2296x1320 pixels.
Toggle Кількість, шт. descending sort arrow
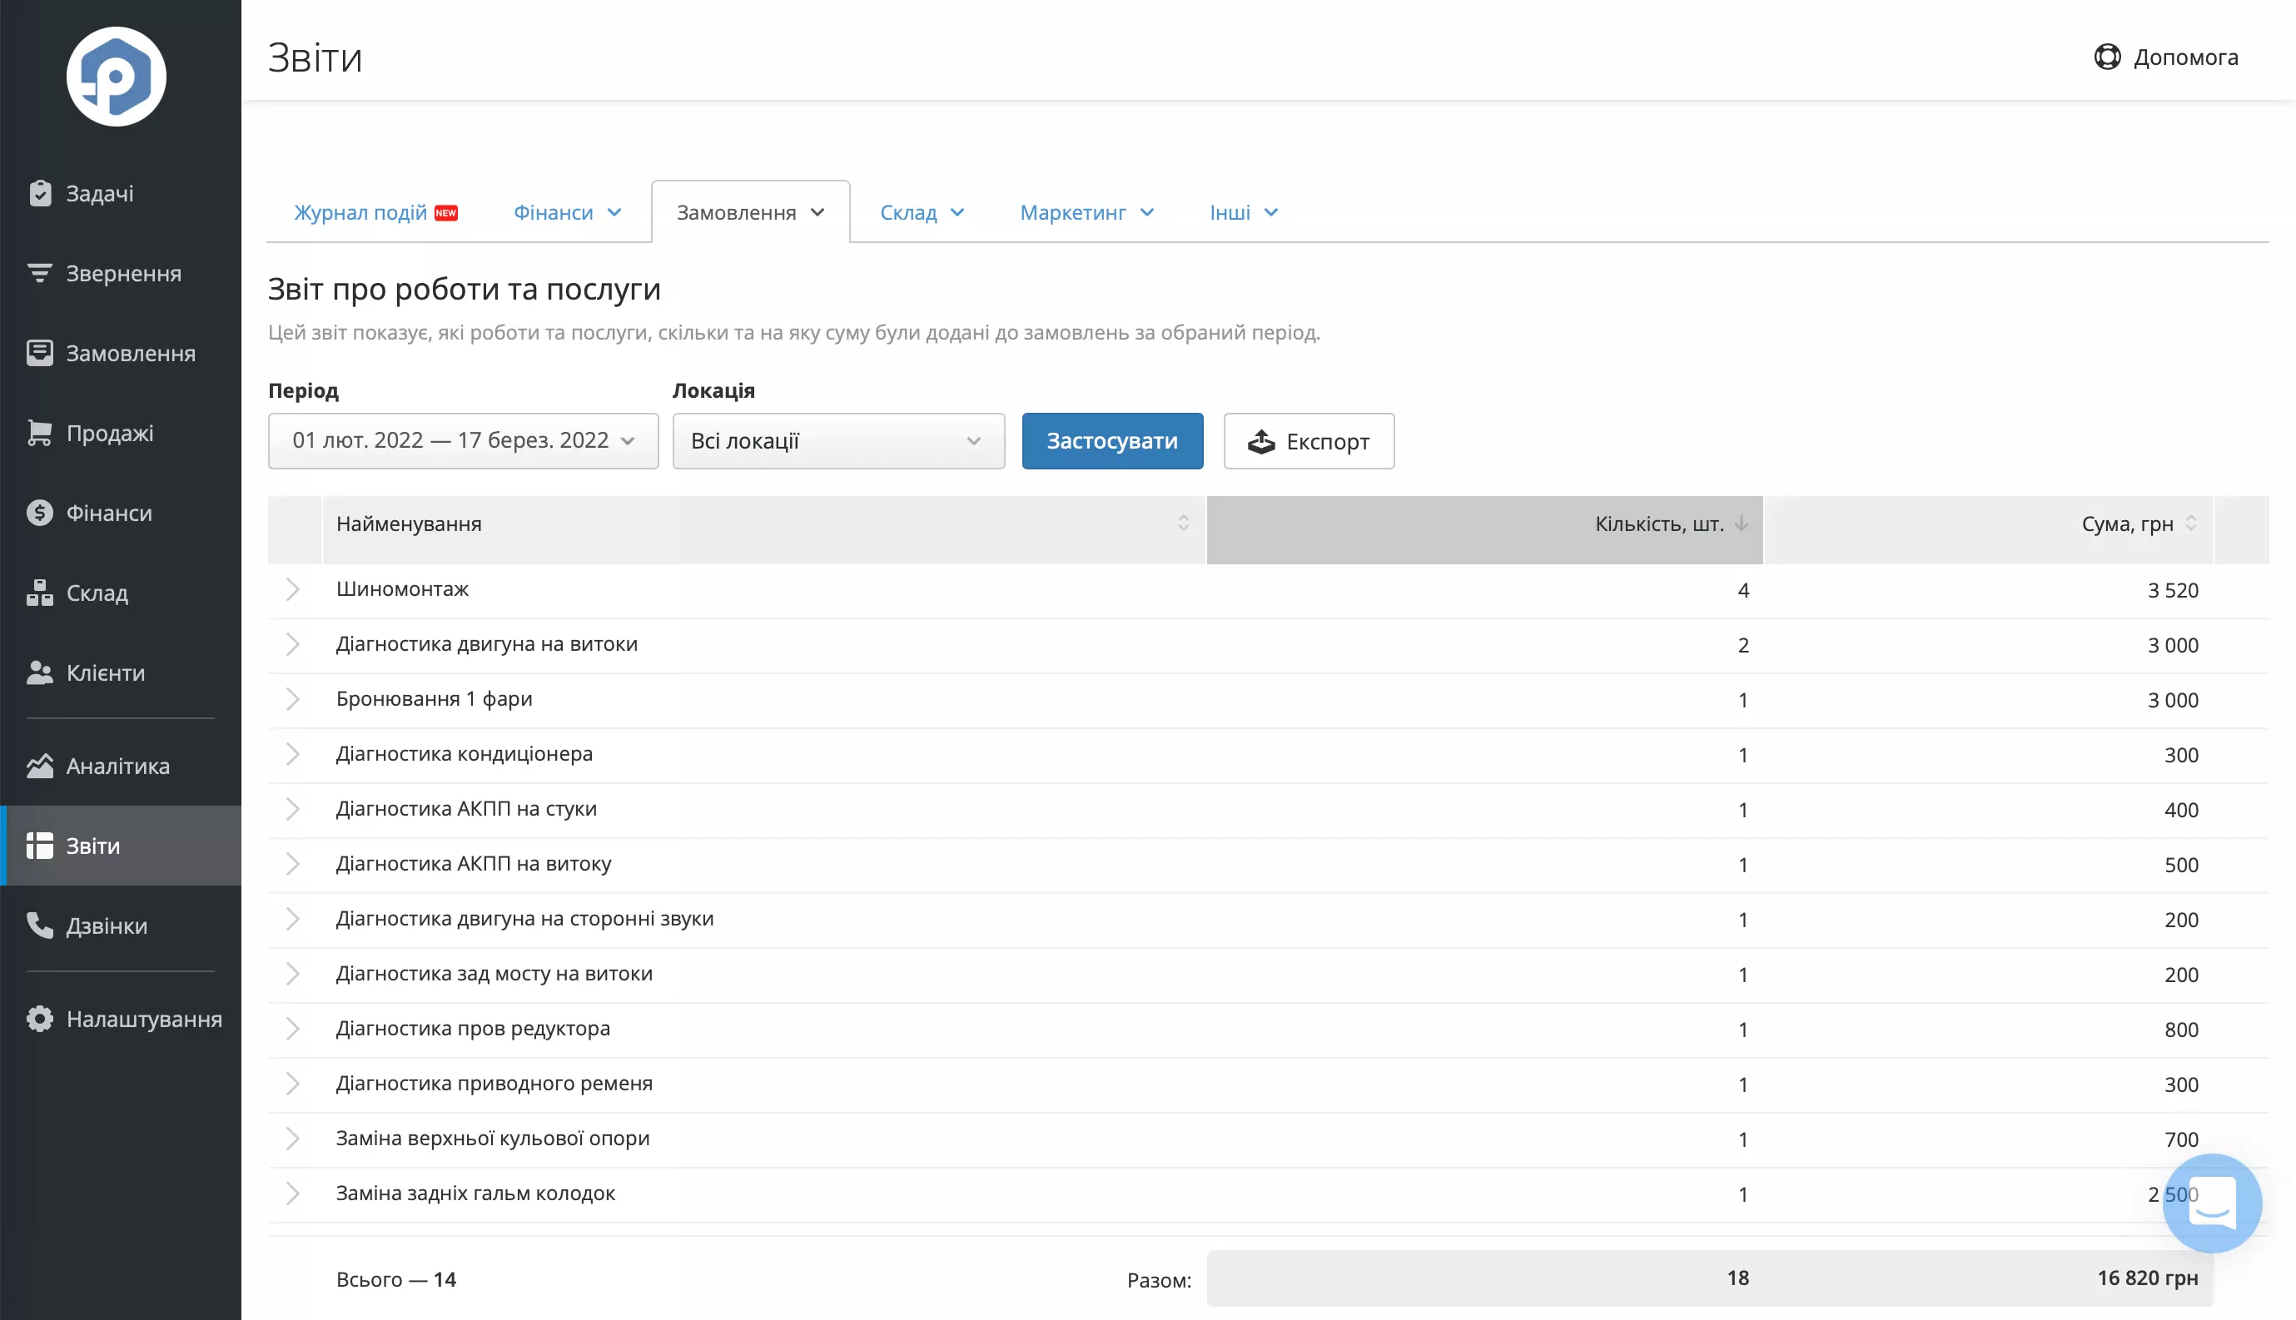tap(1741, 524)
